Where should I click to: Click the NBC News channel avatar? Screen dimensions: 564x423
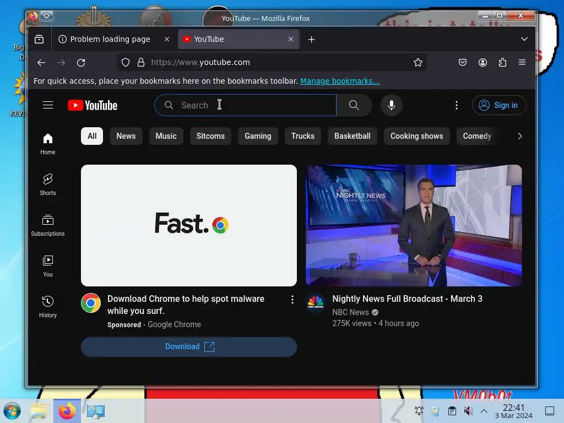(316, 303)
